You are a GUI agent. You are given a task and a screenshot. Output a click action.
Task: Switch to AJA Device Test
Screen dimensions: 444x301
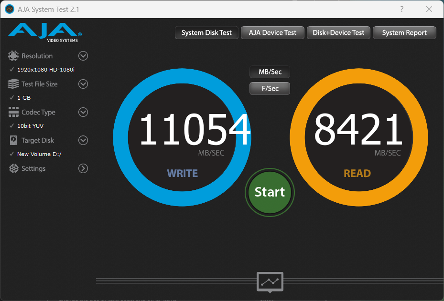[x=272, y=33]
